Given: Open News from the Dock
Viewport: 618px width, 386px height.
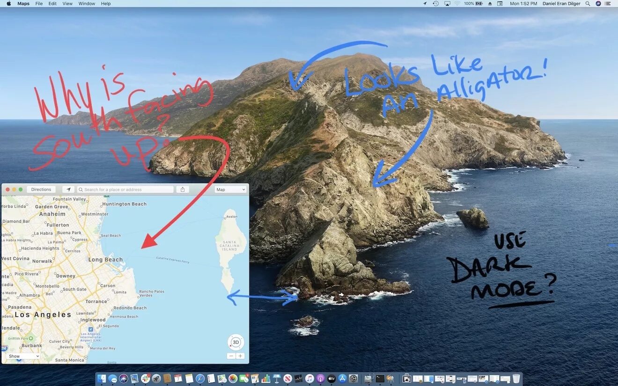Looking at the screenshot, I should point(287,378).
